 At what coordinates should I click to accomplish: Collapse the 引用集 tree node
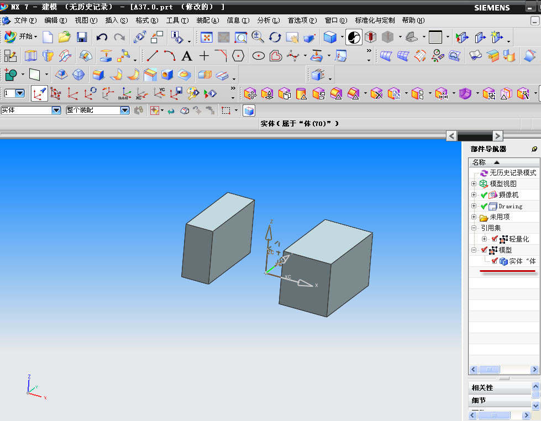(x=474, y=228)
